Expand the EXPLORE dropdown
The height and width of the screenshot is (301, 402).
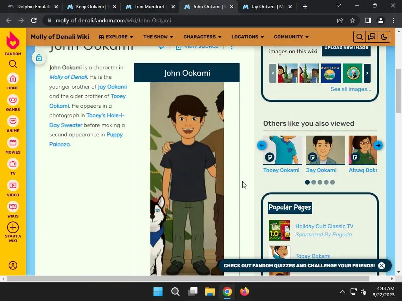tap(116, 37)
